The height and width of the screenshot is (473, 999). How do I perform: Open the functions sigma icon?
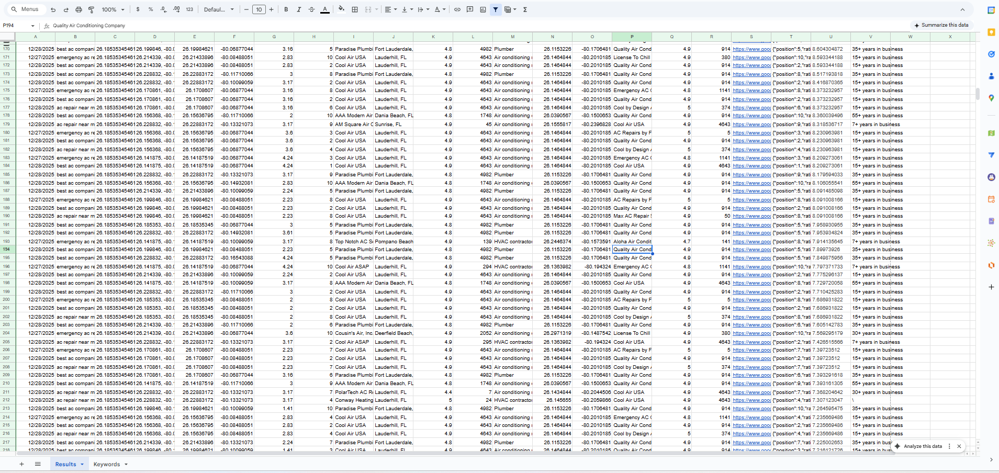(x=525, y=9)
